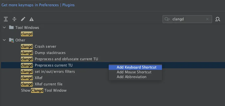Click the Tool Windows folder icon
The image size is (225, 106).
11,27
